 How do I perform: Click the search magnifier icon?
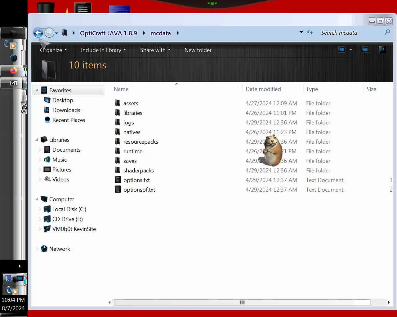click(387, 32)
